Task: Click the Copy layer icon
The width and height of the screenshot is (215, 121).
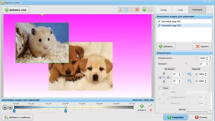Action: pos(126,10)
